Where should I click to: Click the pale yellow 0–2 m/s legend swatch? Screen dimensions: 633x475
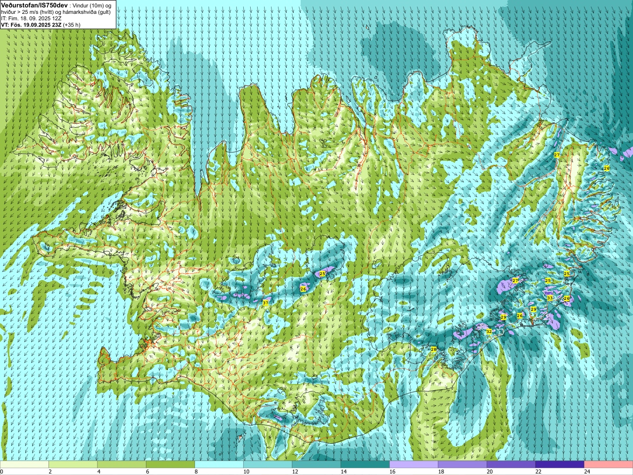click(x=24, y=465)
